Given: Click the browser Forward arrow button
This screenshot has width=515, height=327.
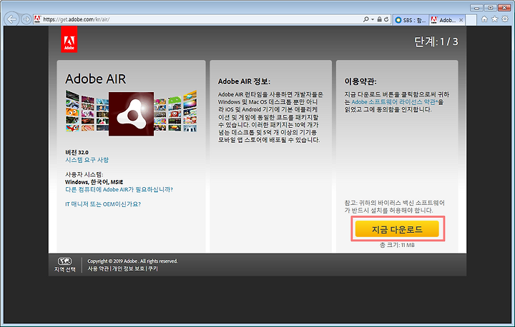Looking at the screenshot, I should (26, 19).
